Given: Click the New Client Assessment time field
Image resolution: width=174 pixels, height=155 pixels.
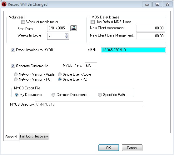Looking at the screenshot, I should click(x=151, y=28).
